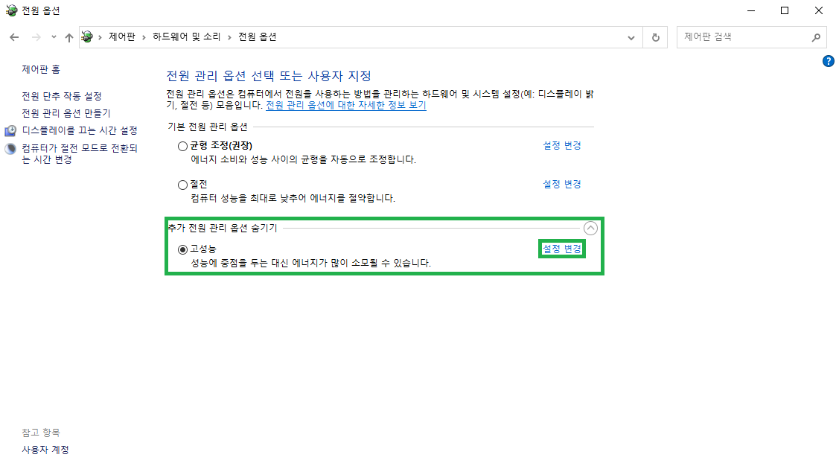Select the 절전 power plan
Viewport: 836px width, 472px height.
click(x=183, y=185)
